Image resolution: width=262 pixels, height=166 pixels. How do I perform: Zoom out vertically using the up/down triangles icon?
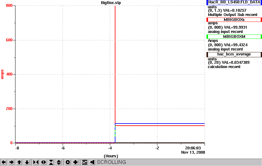[x=59, y=162]
